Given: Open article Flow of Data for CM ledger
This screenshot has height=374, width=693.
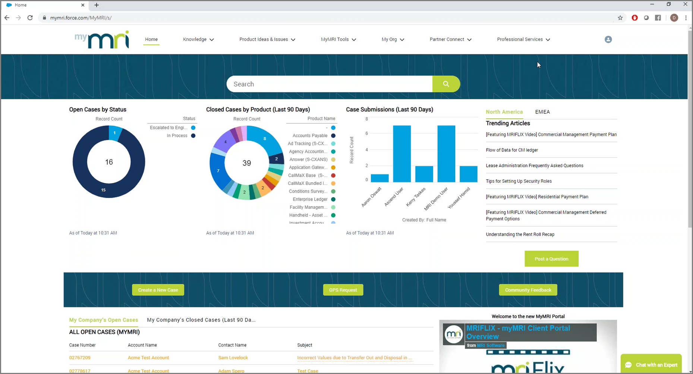Looking at the screenshot, I should pos(512,150).
